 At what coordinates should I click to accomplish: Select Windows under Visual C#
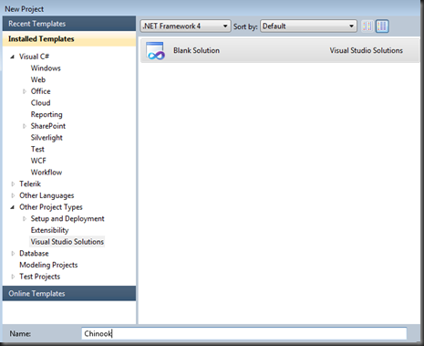[x=46, y=68]
